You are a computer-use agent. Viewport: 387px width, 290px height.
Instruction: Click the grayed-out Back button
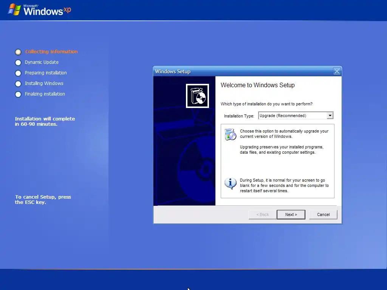point(263,214)
